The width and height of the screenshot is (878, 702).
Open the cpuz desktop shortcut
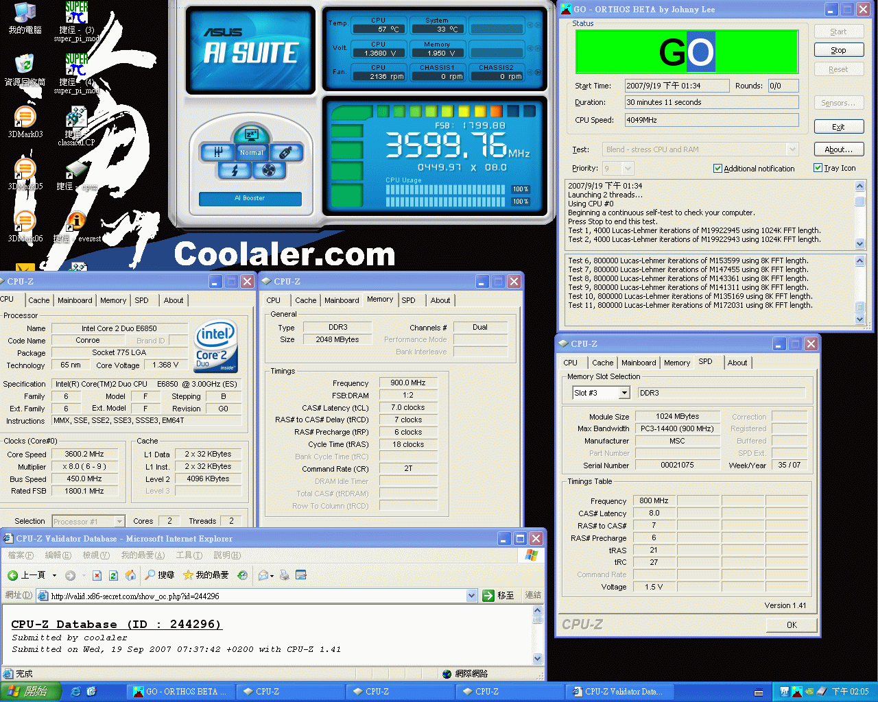point(77,175)
